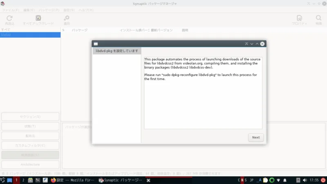Click the red power icon in taskbar
This screenshot has width=327, height=184.
coord(323,180)
